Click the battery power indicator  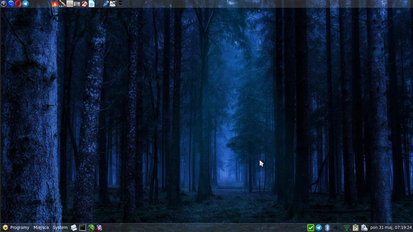[365, 227]
